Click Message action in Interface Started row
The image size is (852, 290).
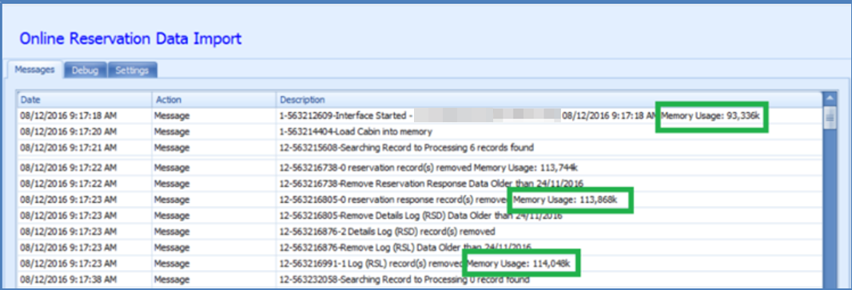click(x=171, y=116)
